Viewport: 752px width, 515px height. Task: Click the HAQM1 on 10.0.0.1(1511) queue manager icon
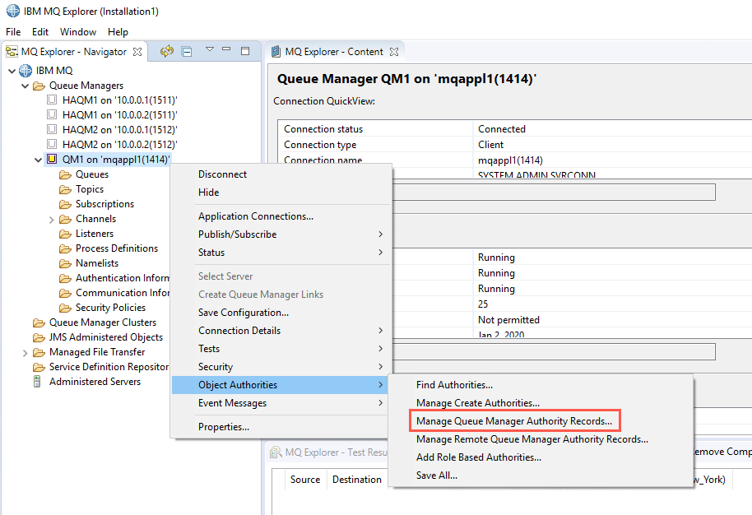coord(52,100)
